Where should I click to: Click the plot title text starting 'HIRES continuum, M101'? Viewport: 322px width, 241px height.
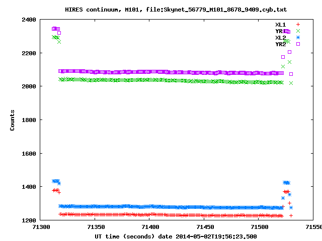(176, 10)
